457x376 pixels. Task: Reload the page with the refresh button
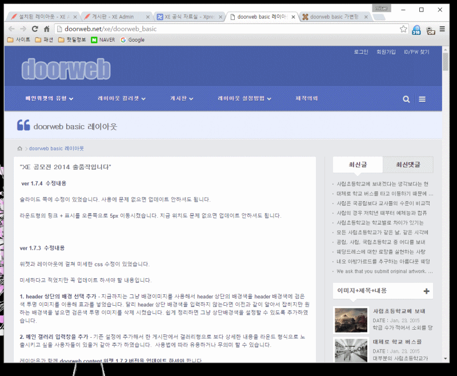(x=35, y=29)
